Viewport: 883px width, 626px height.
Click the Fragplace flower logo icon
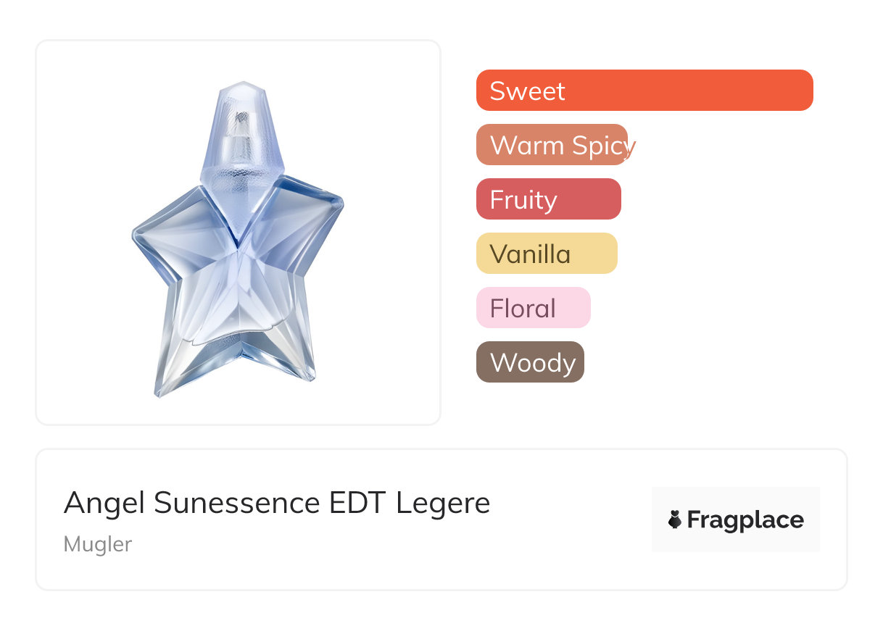coord(675,519)
